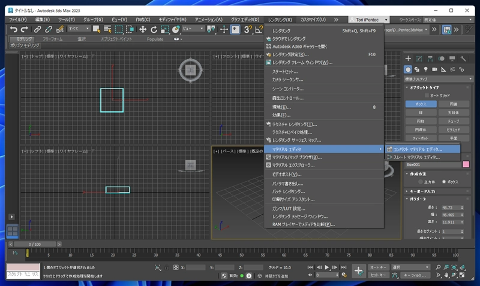Switch to the フリーフォーム ribbon tab
Image resolution: width=480 pixels, height=286 pixels.
(x=52, y=39)
